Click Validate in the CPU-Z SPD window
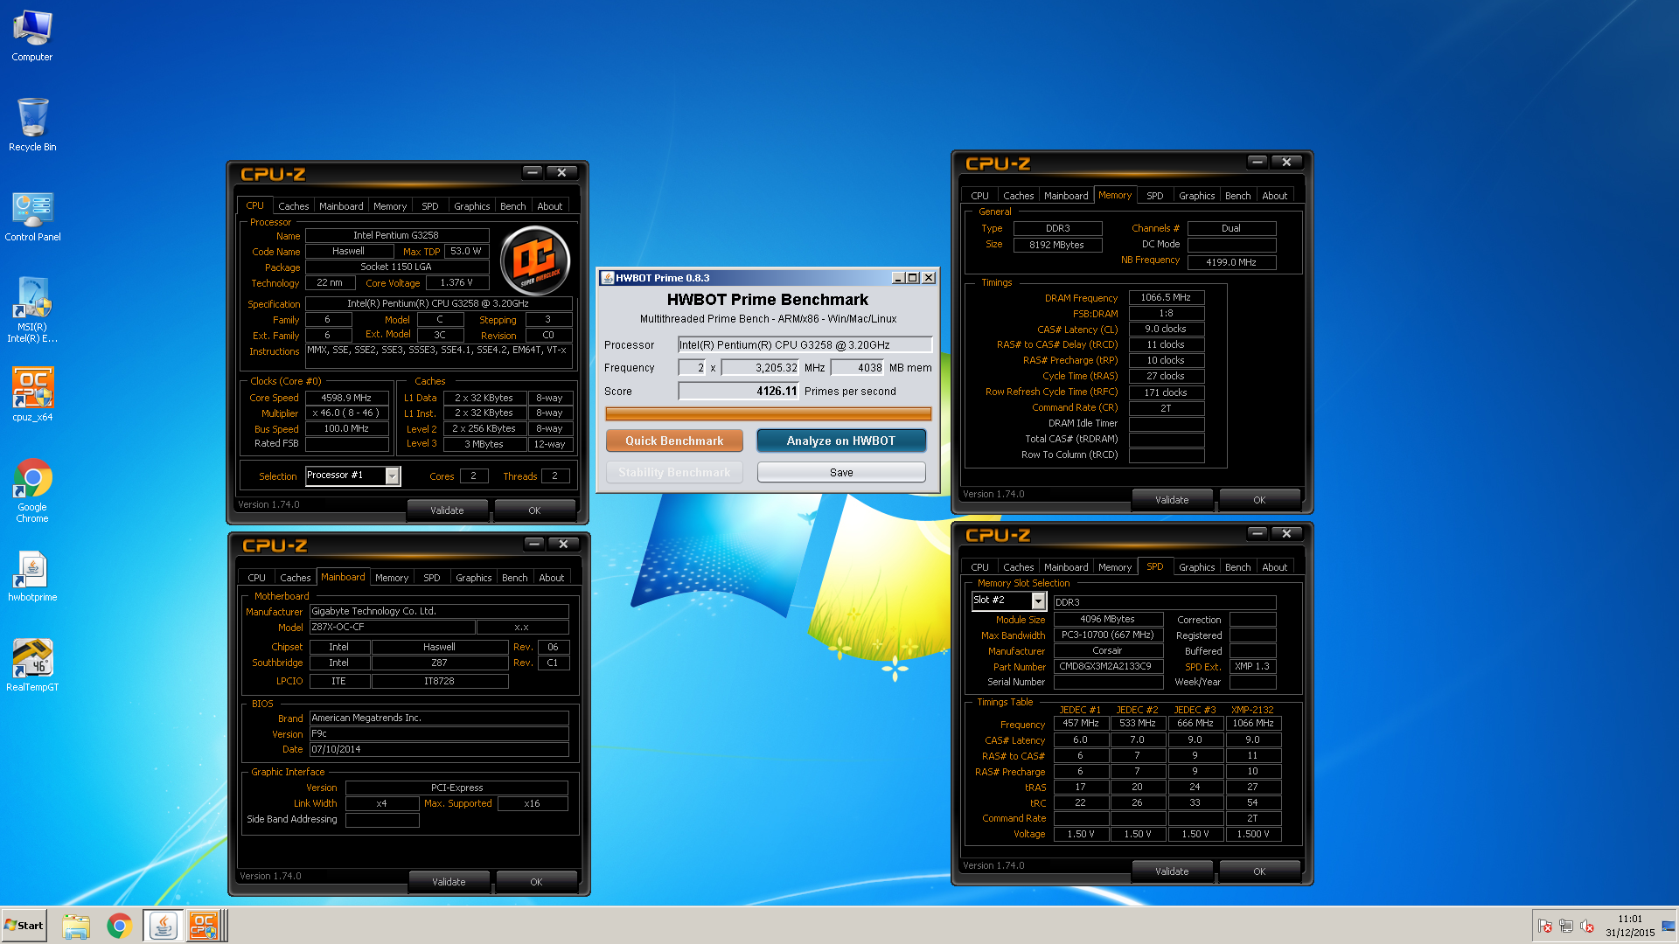 tap(1172, 871)
